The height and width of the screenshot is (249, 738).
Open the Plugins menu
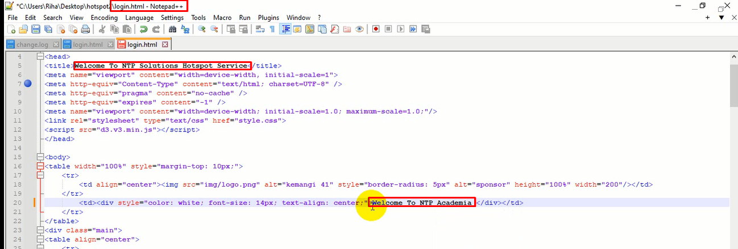point(268,18)
